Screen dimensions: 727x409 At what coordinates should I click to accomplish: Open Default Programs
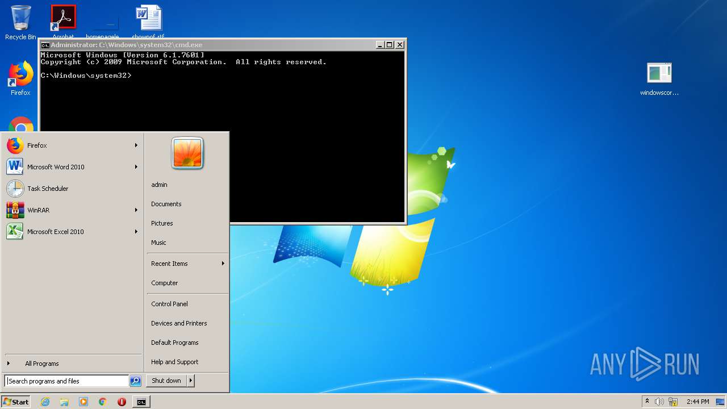[x=175, y=343]
